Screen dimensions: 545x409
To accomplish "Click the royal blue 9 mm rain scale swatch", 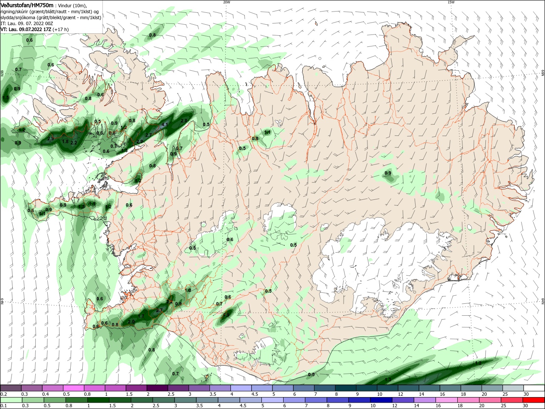I will coord(359,400).
